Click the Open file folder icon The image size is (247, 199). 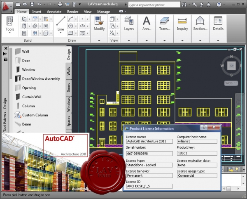[25, 4]
